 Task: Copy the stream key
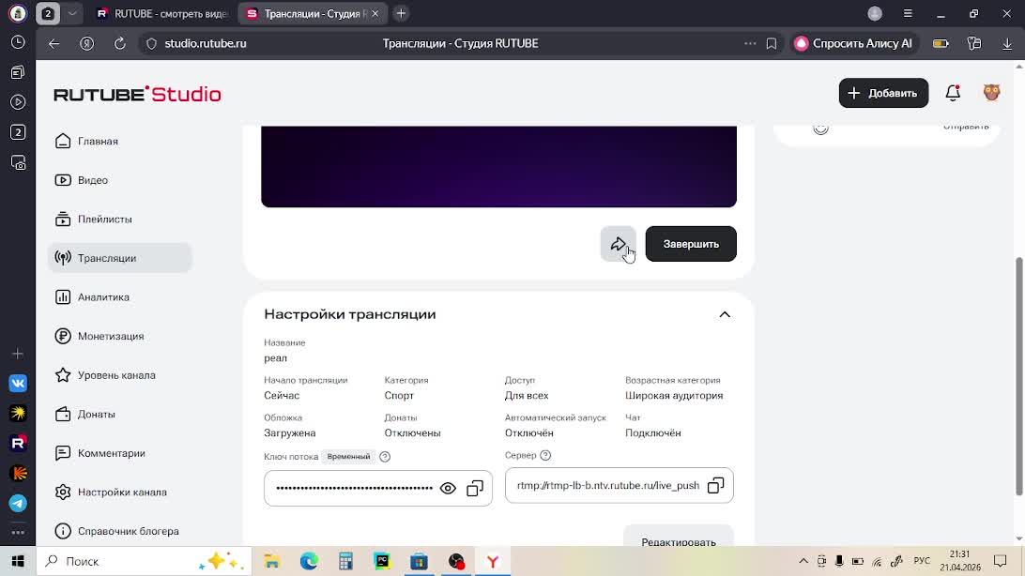click(475, 489)
